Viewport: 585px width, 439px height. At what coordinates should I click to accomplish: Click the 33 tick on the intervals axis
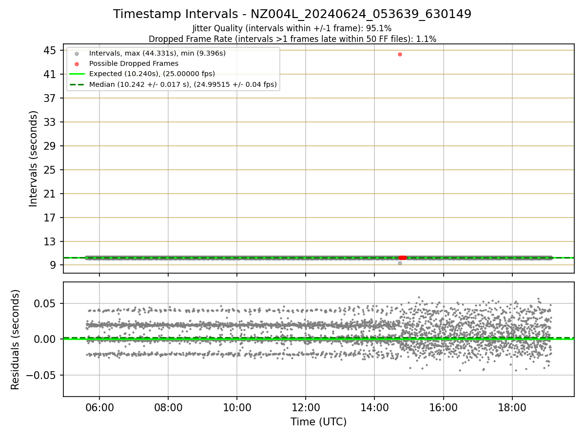(x=51, y=122)
